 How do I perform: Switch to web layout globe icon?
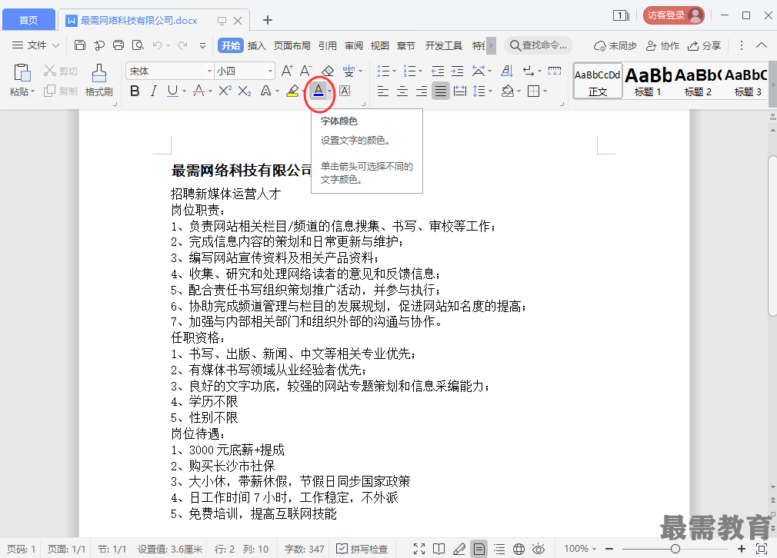tap(519, 549)
